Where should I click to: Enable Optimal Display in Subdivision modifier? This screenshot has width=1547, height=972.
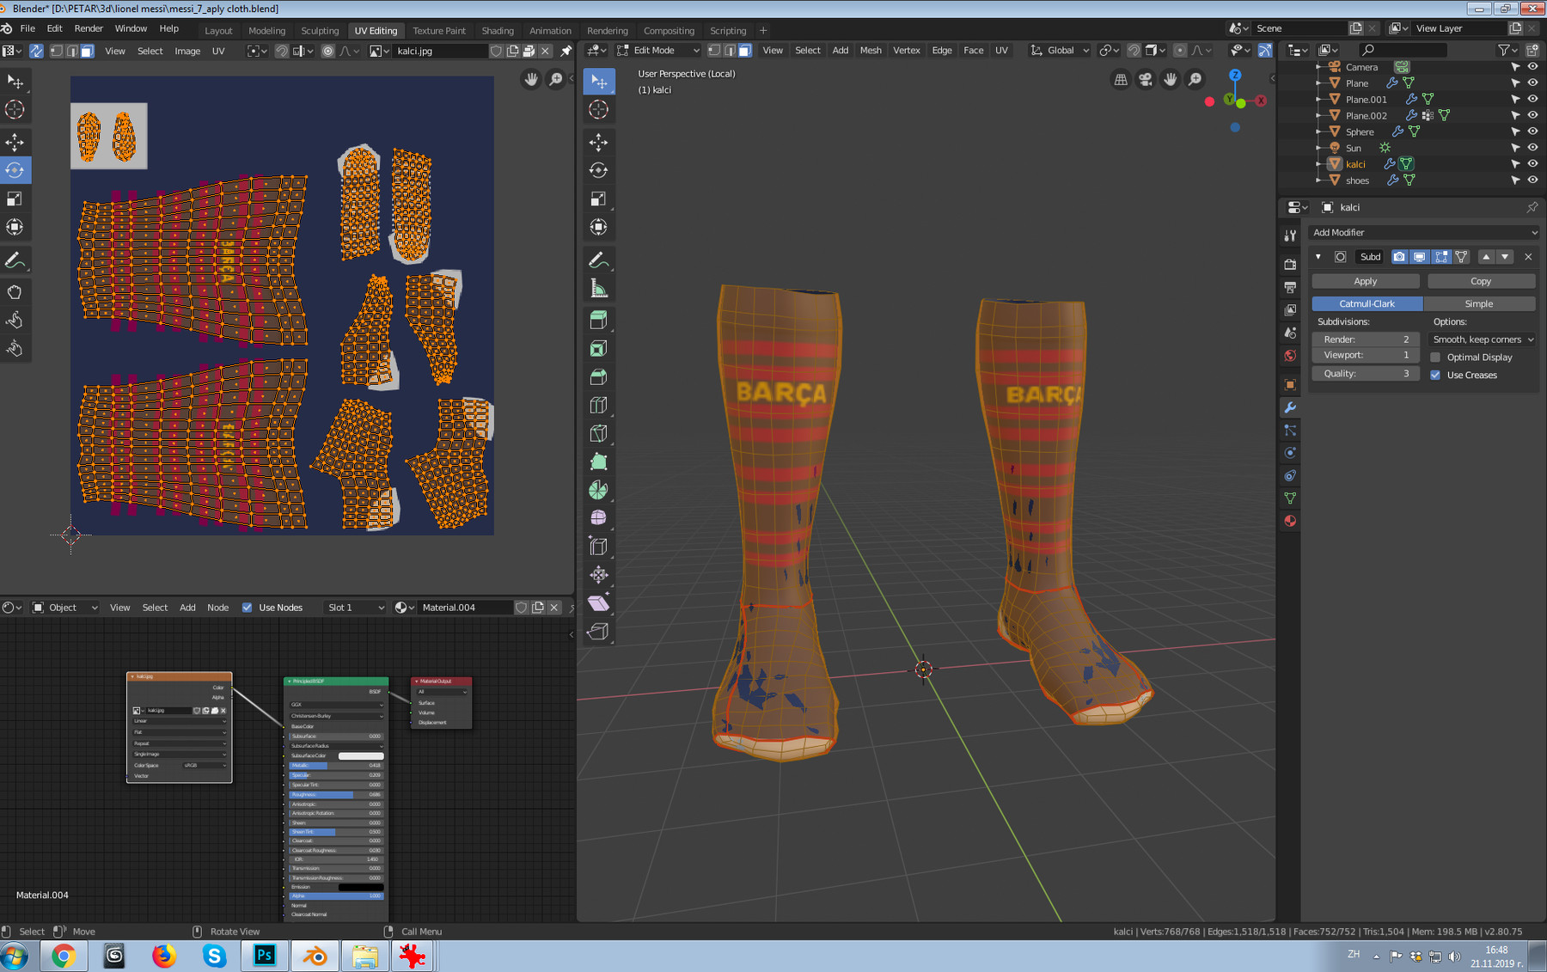pos(1435,357)
